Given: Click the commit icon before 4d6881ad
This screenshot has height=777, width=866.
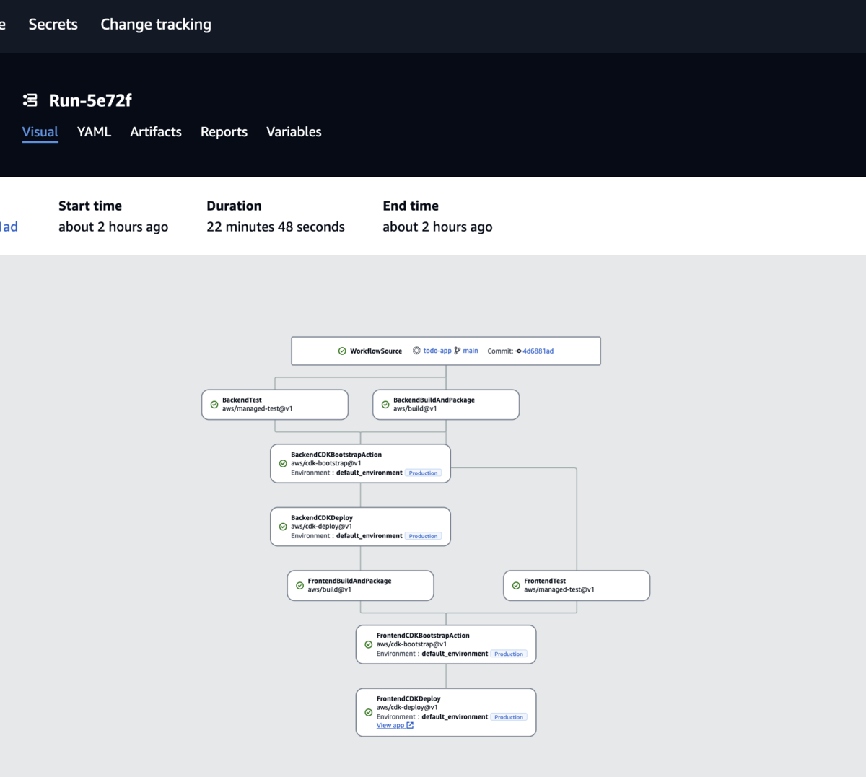Looking at the screenshot, I should pyautogui.click(x=518, y=351).
